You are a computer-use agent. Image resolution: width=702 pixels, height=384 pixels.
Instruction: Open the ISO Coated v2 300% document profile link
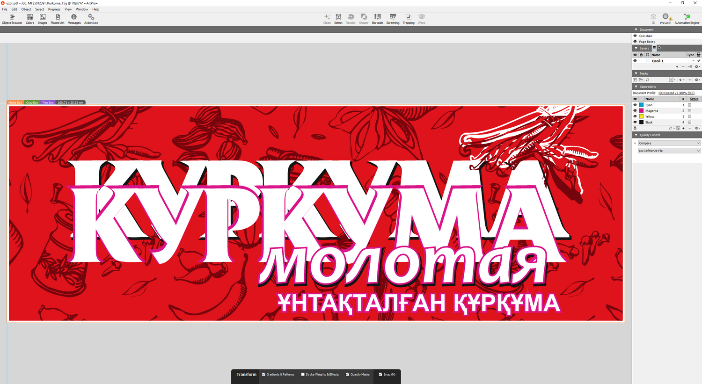(x=676, y=93)
